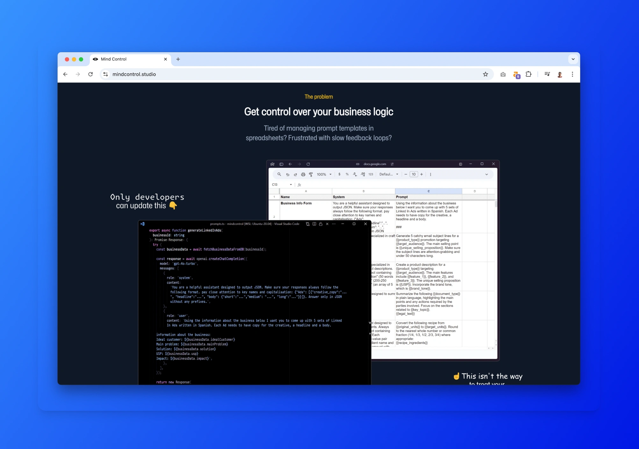The image size is (639, 449).
Task: Open a new tab with plus button
Action: point(178,59)
